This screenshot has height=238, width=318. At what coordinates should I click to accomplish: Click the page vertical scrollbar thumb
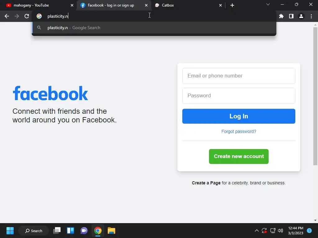(315, 96)
